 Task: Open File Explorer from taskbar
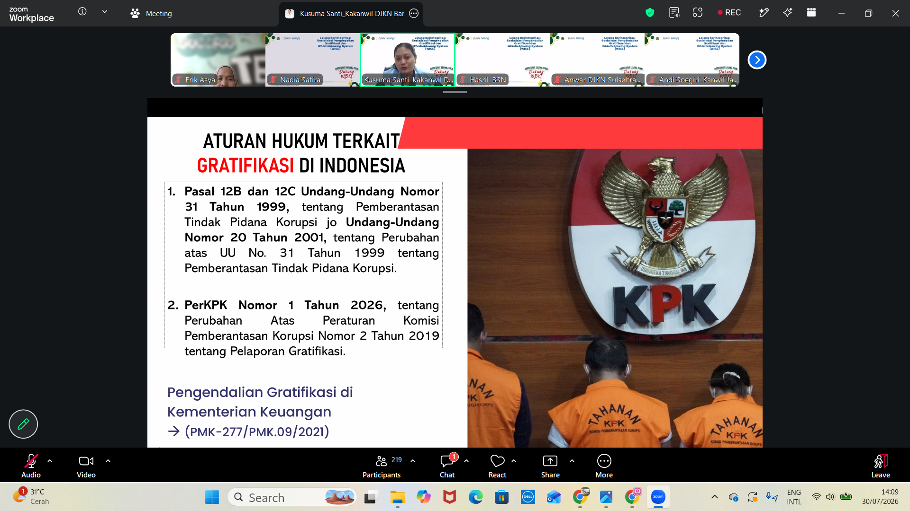(397, 497)
